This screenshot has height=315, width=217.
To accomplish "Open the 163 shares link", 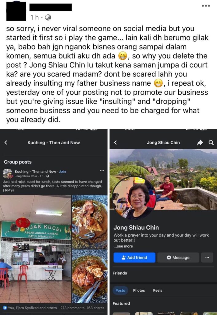I will pos(95,308).
